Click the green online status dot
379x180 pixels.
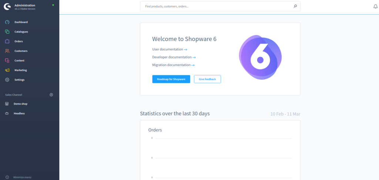pos(53,5)
